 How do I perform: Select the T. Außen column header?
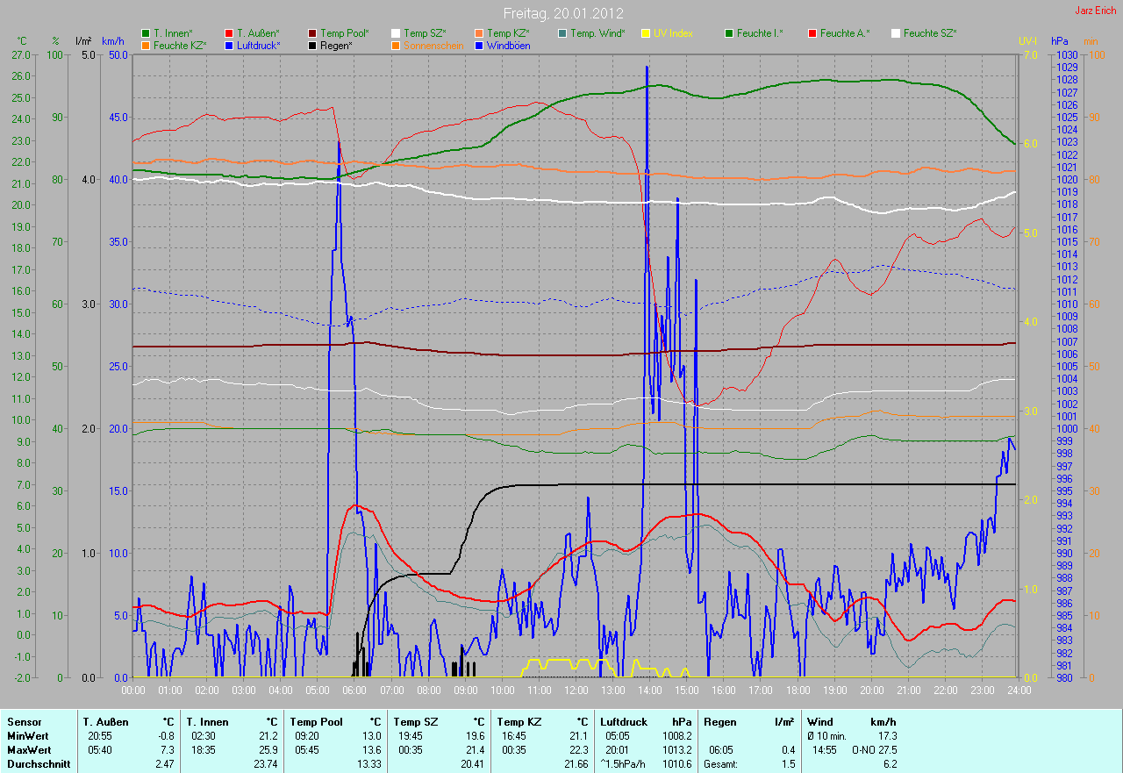(x=106, y=722)
